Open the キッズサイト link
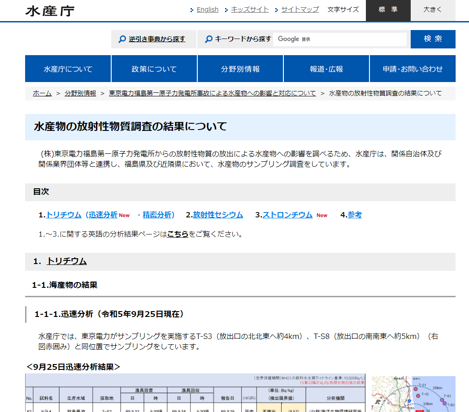469x412 pixels. [x=250, y=9]
